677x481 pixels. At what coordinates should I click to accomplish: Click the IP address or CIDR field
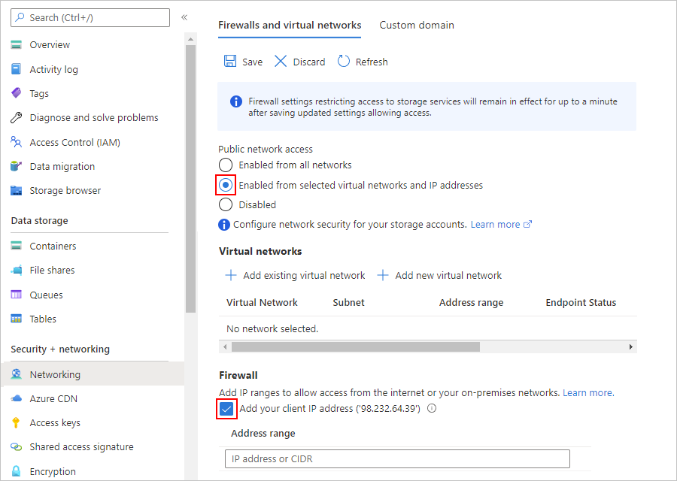[397, 458]
